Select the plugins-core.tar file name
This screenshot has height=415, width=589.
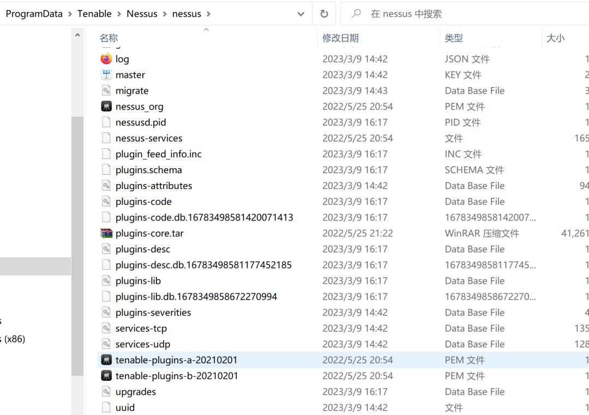pyautogui.click(x=149, y=233)
